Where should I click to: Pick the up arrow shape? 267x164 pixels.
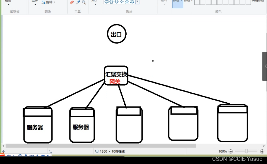pos(111,2)
